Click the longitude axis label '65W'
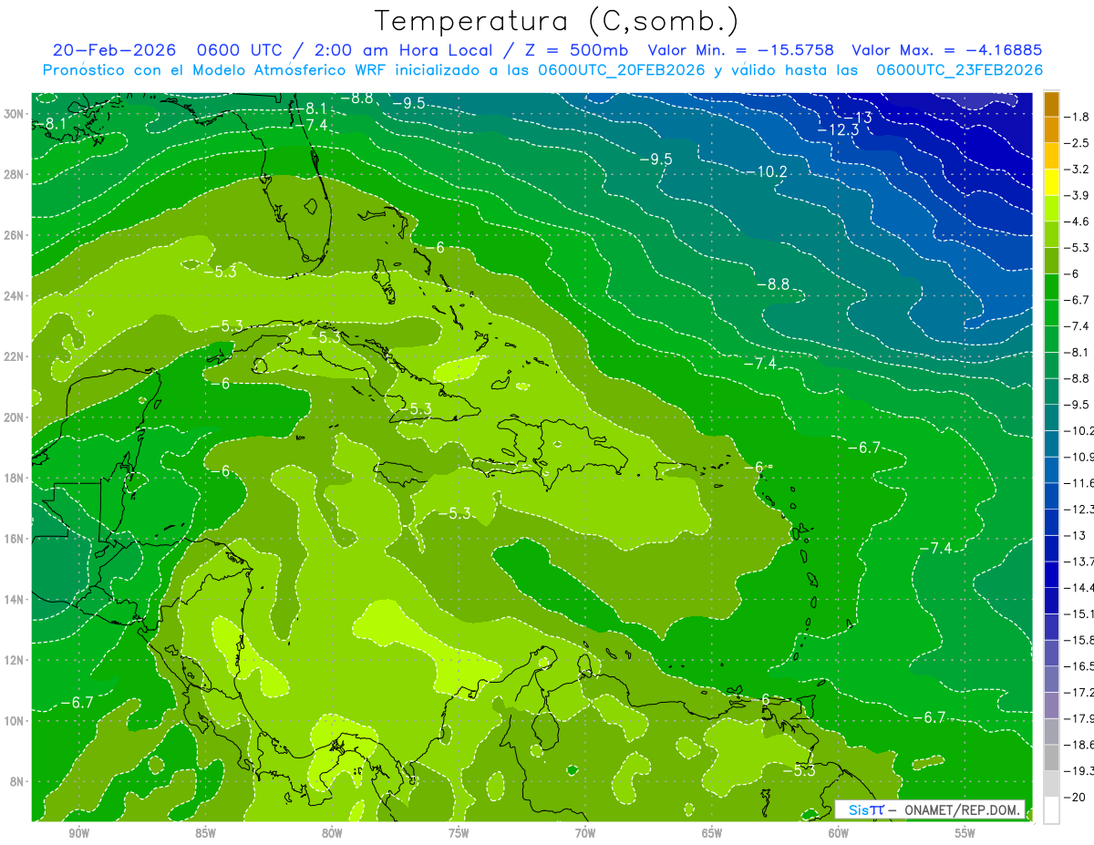The width and height of the screenshot is (1094, 845). pos(712,835)
